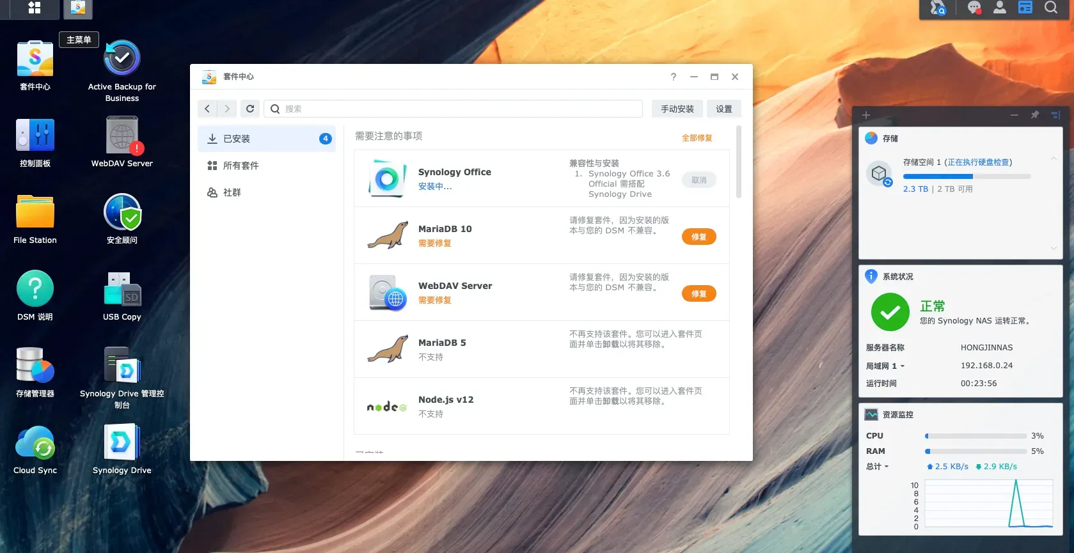Refresh the Package Center list

coord(250,109)
